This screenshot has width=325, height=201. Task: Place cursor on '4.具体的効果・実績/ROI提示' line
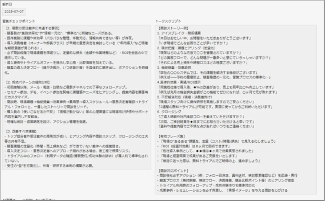coord(180,82)
